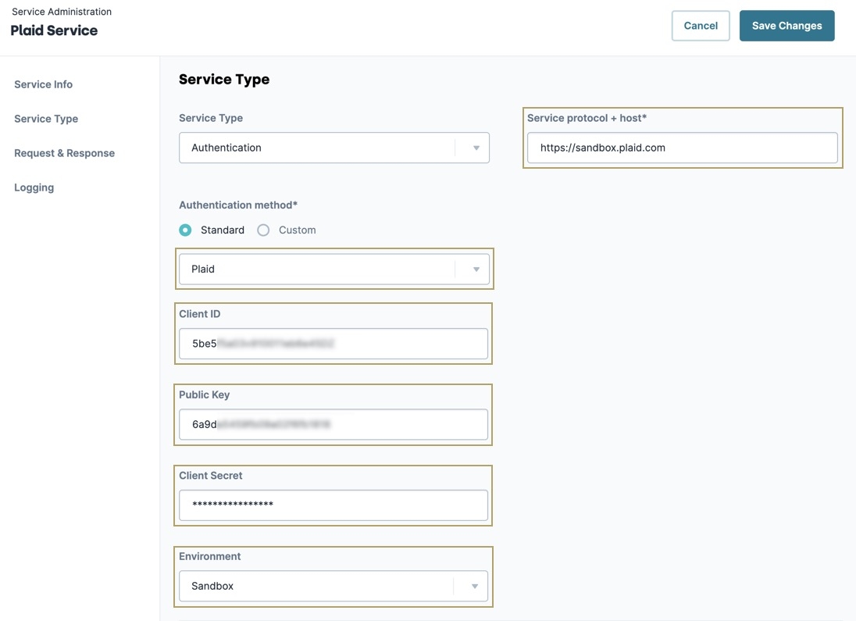Open the Service Type Authentication dropdown

pos(334,148)
